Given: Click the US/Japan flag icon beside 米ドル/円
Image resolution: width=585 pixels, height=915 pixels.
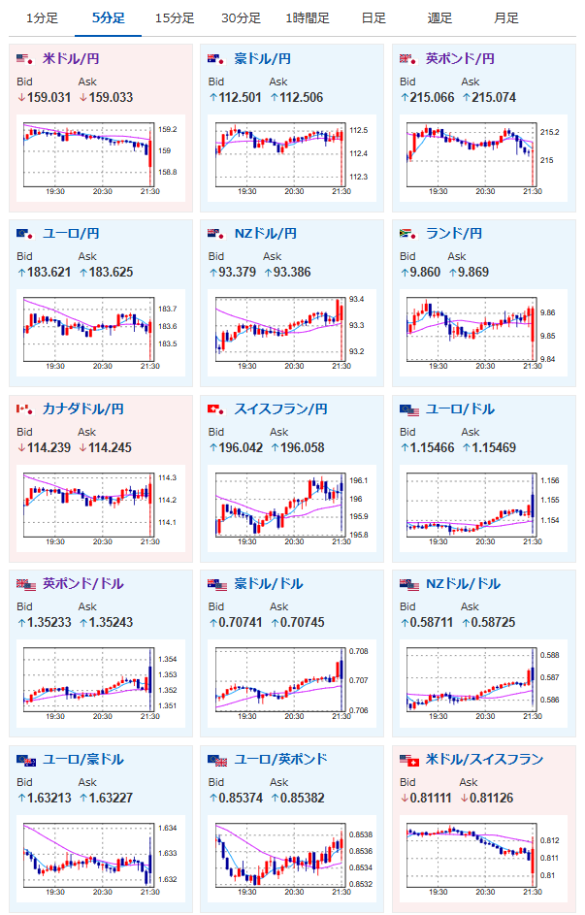Looking at the screenshot, I should (x=26, y=59).
